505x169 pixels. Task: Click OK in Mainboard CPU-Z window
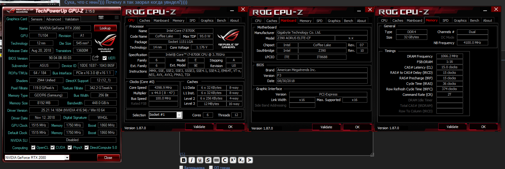tap(357, 127)
